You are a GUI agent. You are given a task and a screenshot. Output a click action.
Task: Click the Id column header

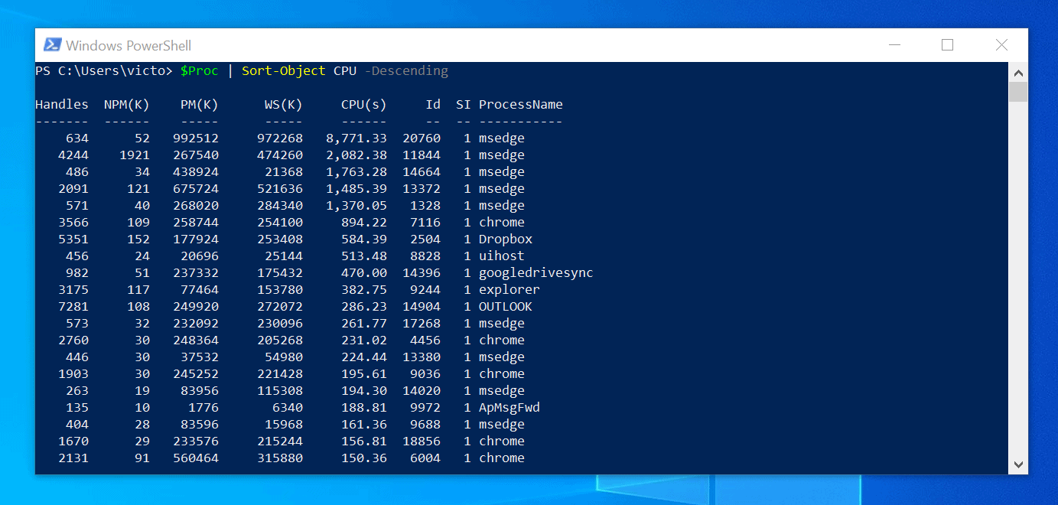433,105
